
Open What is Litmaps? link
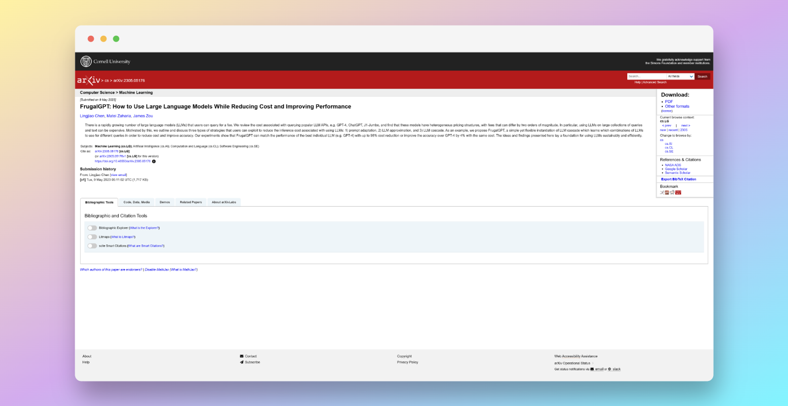point(123,237)
